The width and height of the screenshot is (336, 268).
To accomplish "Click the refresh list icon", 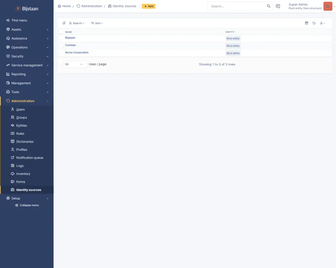I will click(x=314, y=23).
